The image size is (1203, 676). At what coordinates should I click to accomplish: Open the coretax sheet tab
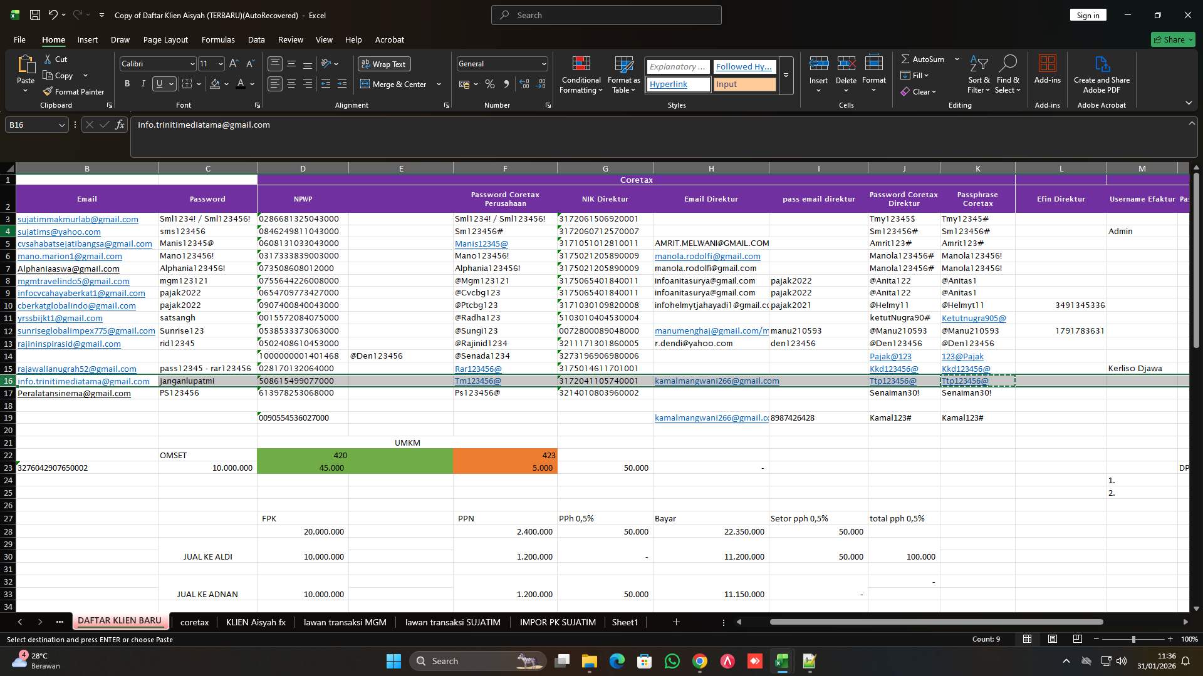(x=194, y=622)
